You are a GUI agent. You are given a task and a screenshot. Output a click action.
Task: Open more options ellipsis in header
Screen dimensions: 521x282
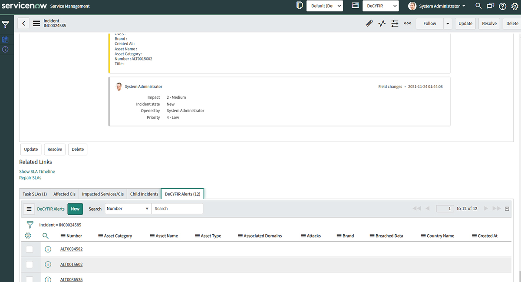click(407, 23)
